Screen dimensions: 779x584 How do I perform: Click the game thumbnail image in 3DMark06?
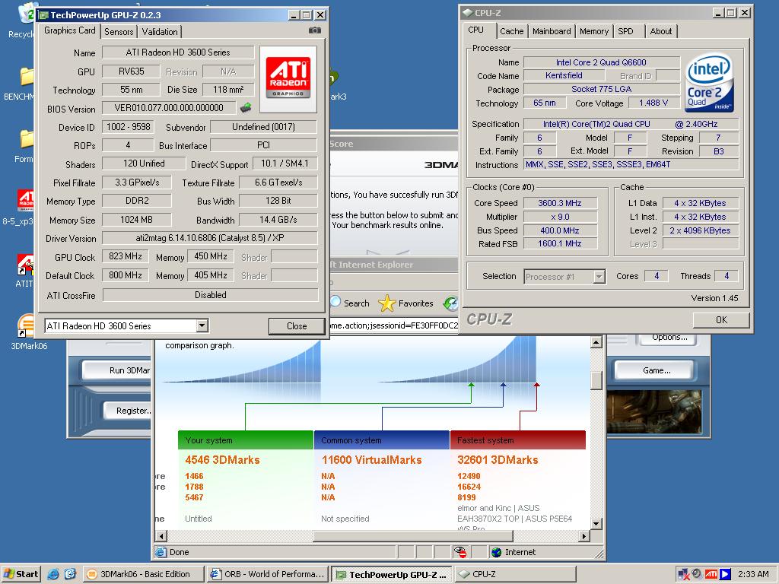coord(653,411)
